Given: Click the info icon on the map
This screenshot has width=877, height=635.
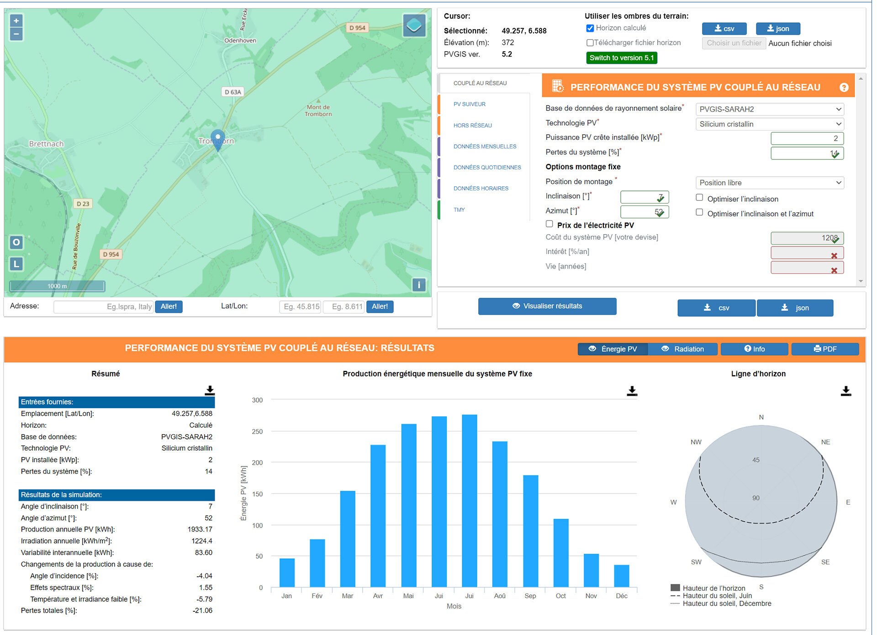Looking at the screenshot, I should pyautogui.click(x=418, y=285).
